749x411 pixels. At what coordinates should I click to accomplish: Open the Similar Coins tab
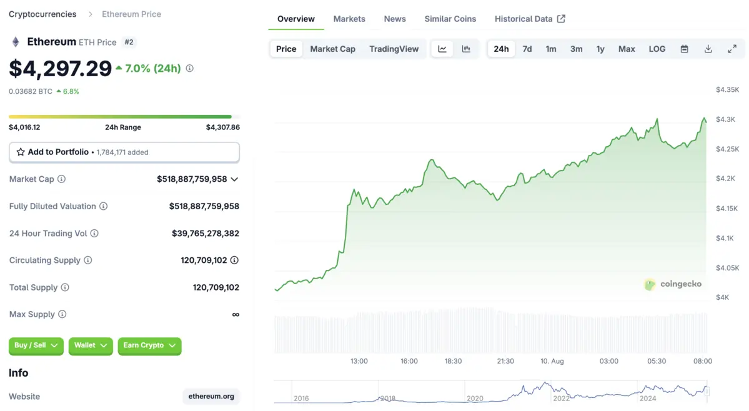[450, 19]
